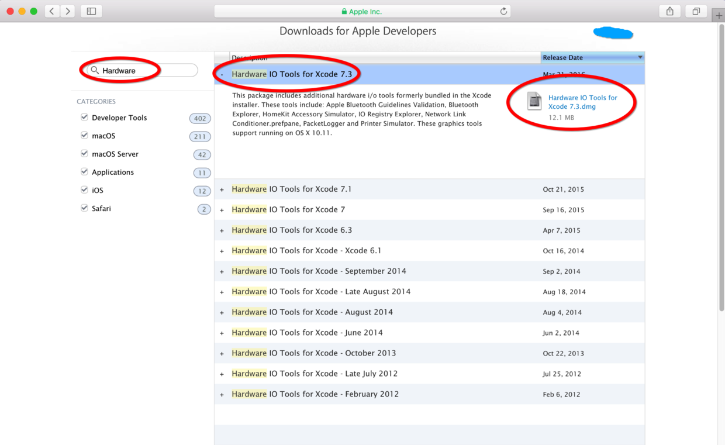Click the green padlock in address bar

click(344, 11)
